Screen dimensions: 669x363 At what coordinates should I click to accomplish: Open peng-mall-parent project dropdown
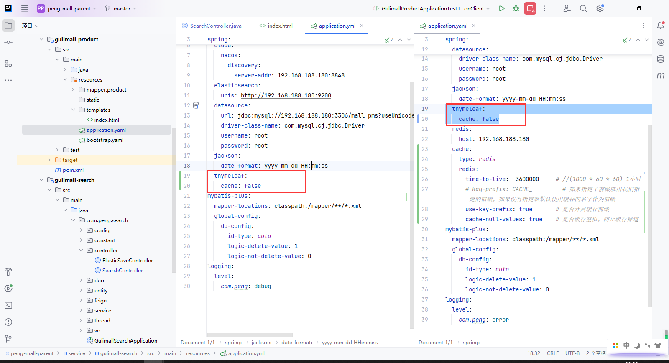(67, 8)
